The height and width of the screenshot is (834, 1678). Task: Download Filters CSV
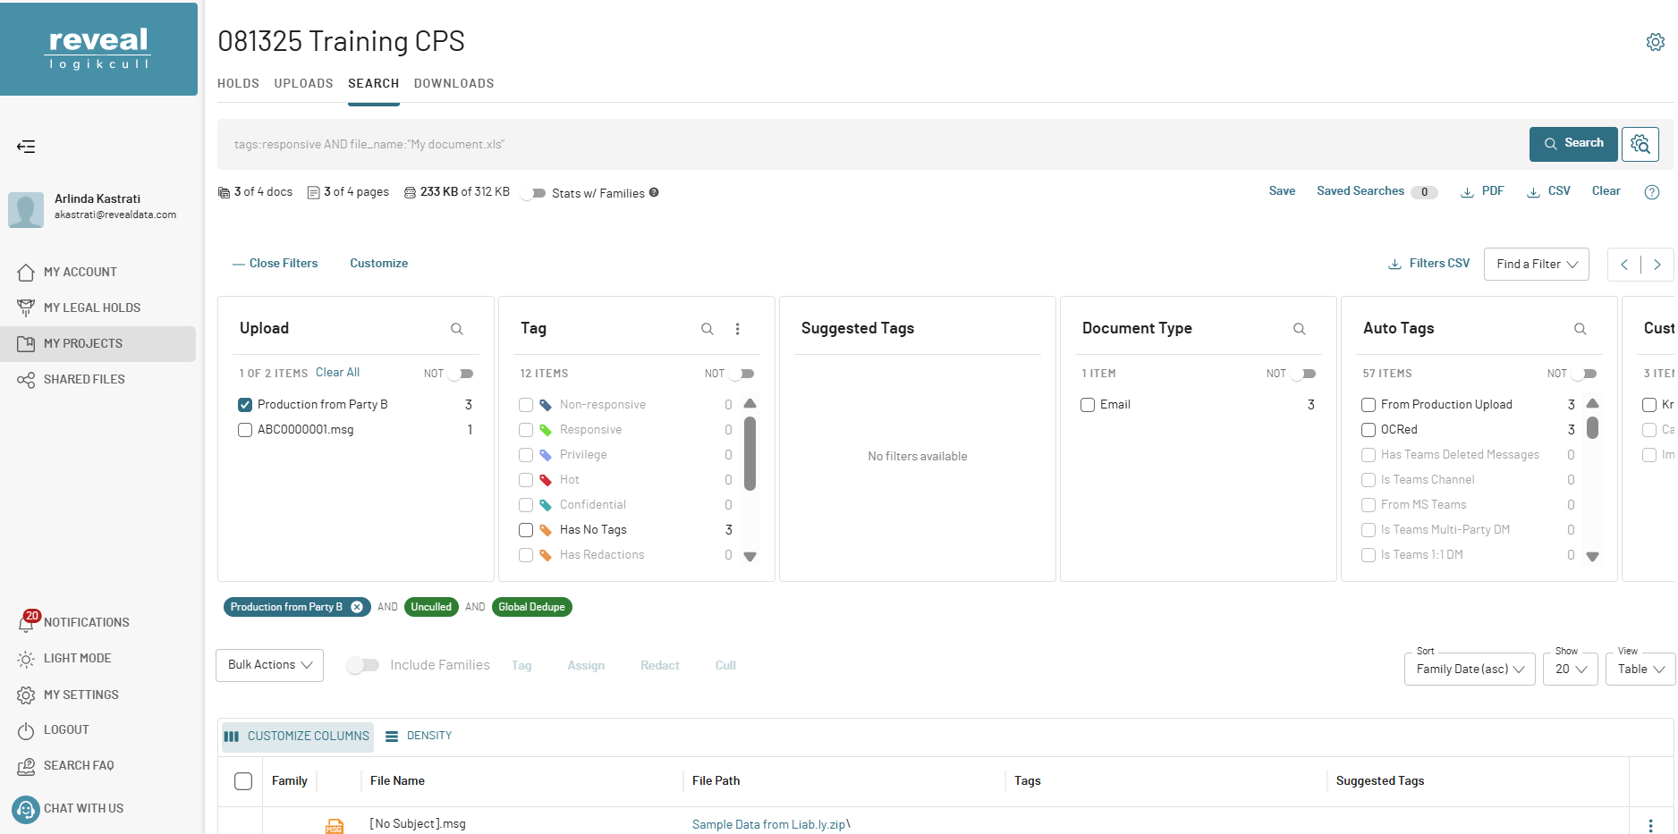(x=1428, y=264)
